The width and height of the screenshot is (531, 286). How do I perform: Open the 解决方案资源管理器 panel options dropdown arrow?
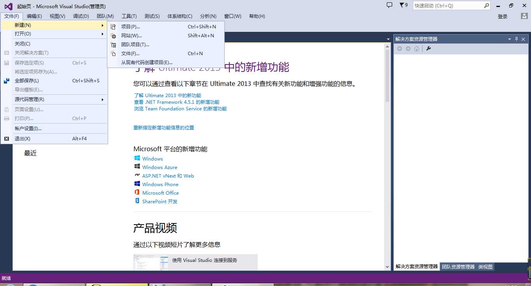pyautogui.click(x=510, y=39)
